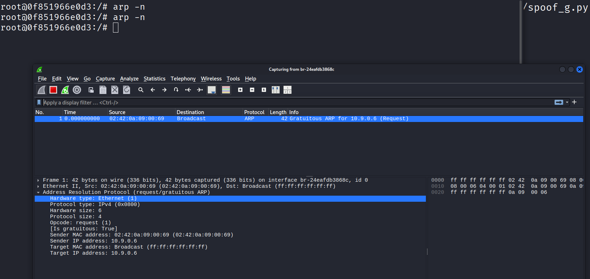Toggle auto-scroll during live capture
The image size is (590, 279).
pyautogui.click(x=212, y=90)
